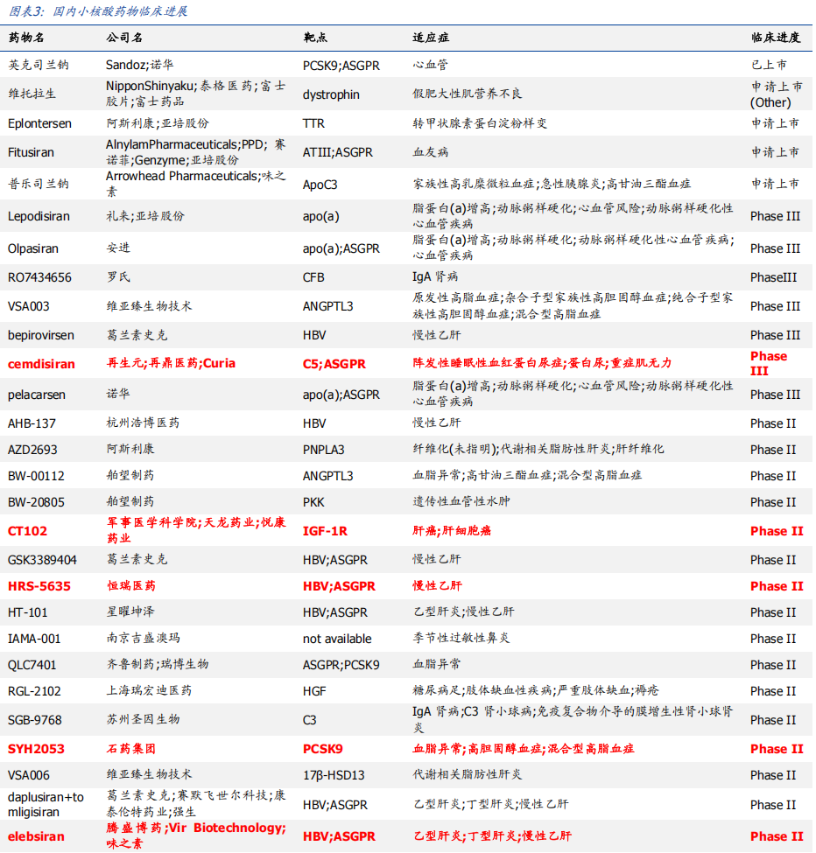816x853 pixels.
Task: Select the red IGF-1R target cell
Action: [x=325, y=531]
